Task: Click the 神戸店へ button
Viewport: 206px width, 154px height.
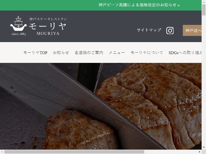Action: (x=192, y=30)
